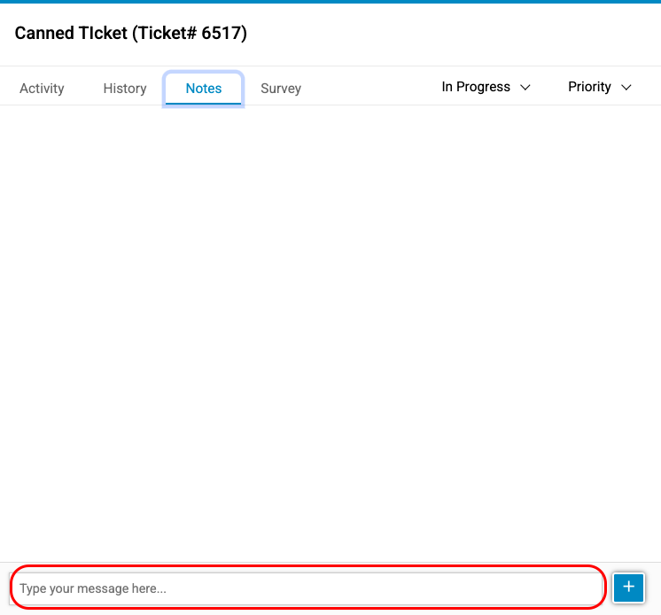Go to the Survey tab
Image resolution: width=661 pixels, height=615 pixels.
(281, 89)
